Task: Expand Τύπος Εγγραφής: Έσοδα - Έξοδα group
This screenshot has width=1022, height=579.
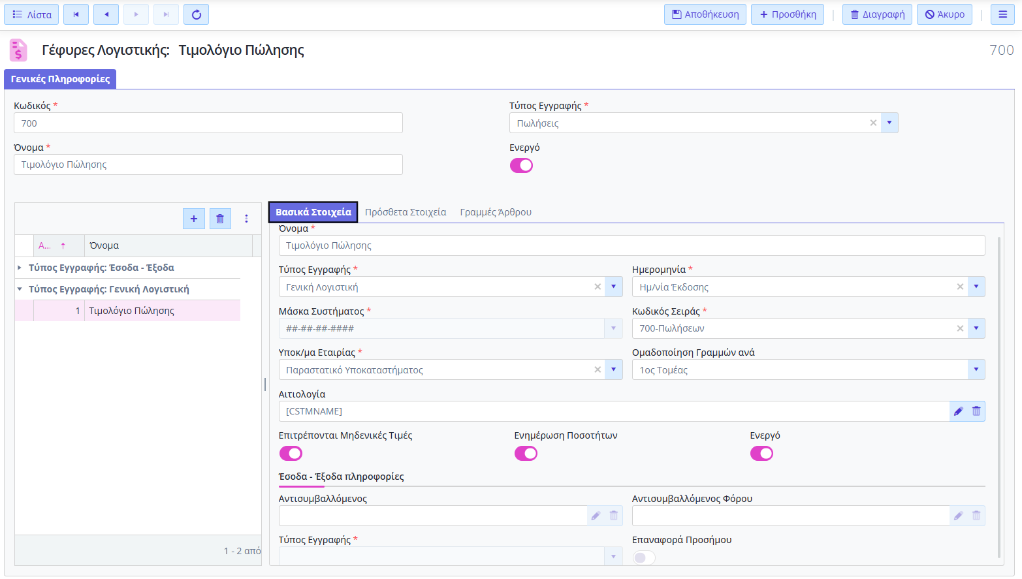Action: [20, 268]
